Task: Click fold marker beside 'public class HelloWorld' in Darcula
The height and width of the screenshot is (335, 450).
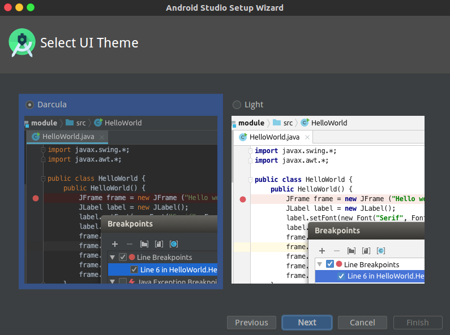Action: point(44,179)
